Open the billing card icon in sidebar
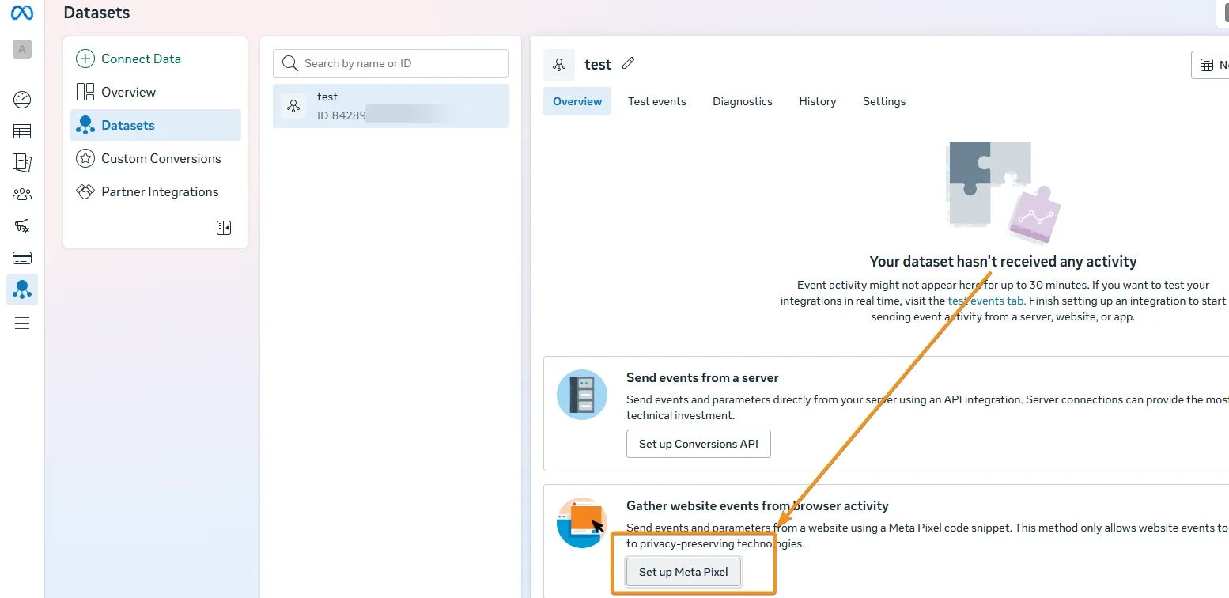The height and width of the screenshot is (598, 1229). pos(22,258)
